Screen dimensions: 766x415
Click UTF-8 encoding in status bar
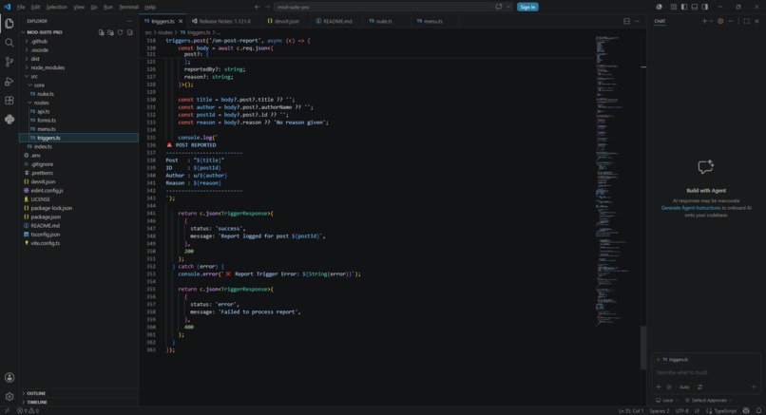[681, 410]
